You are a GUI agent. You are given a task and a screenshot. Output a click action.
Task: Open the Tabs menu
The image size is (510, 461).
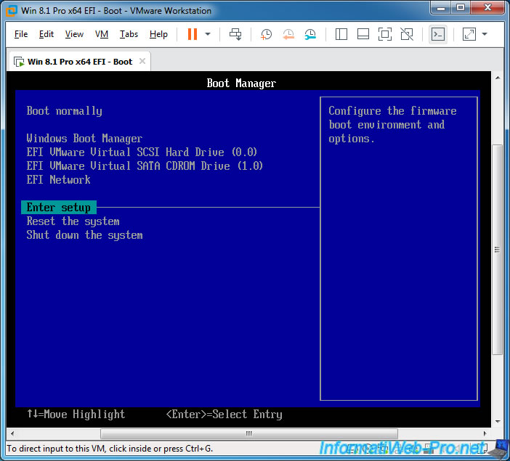(129, 34)
